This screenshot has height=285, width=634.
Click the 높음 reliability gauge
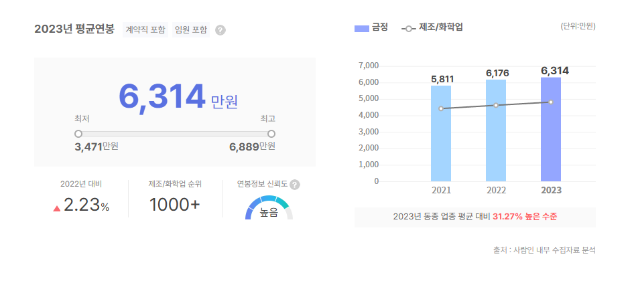[269, 209]
